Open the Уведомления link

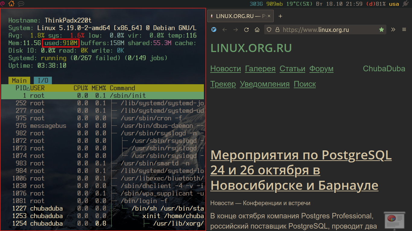[265, 84]
